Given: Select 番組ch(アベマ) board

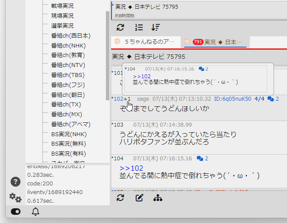Looking at the screenshot, I should point(71,124).
